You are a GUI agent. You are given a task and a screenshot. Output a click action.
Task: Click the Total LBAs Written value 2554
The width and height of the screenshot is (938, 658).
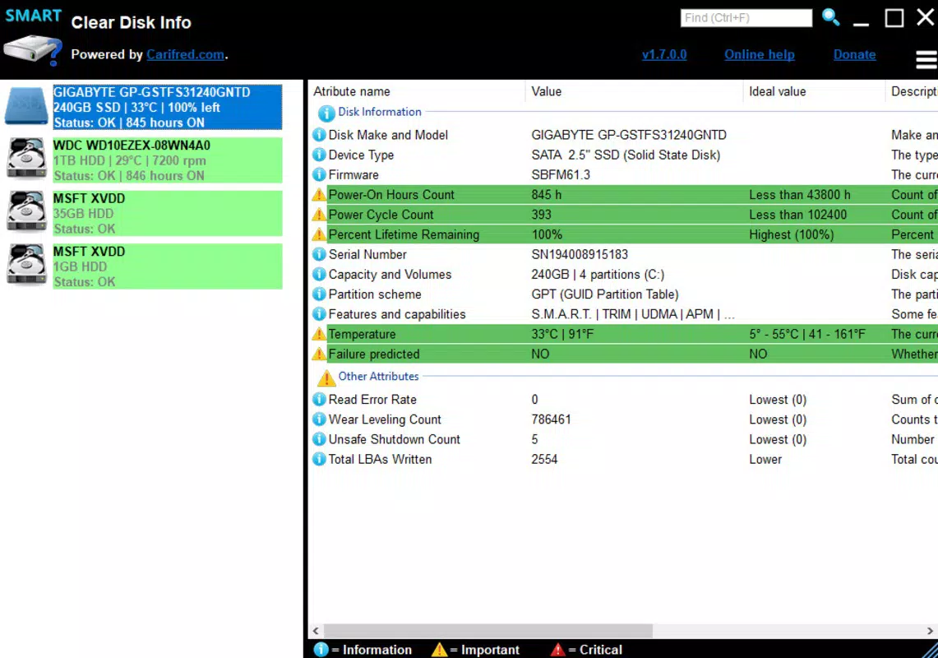pos(544,459)
